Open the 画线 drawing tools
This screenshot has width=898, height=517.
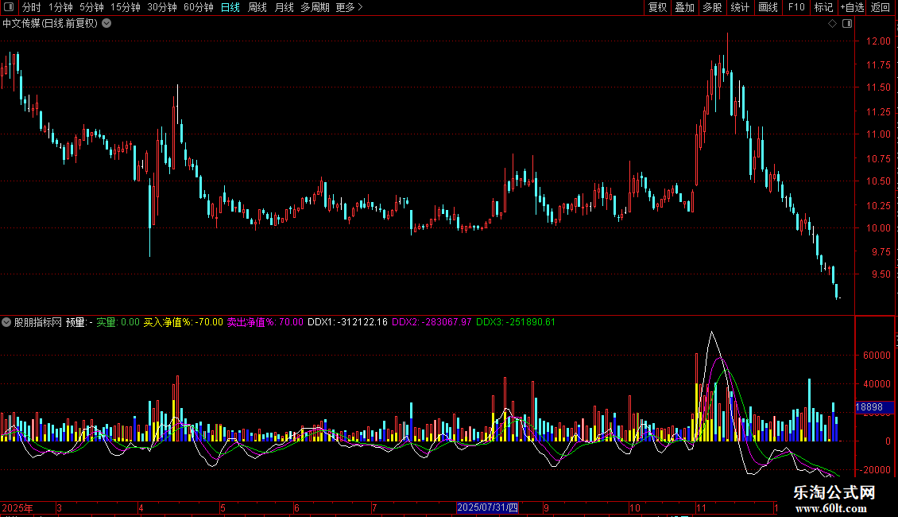coord(768,7)
